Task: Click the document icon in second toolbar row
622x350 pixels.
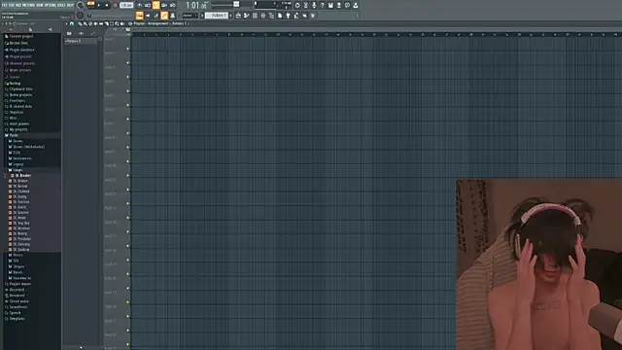Action: pyautogui.click(x=280, y=16)
